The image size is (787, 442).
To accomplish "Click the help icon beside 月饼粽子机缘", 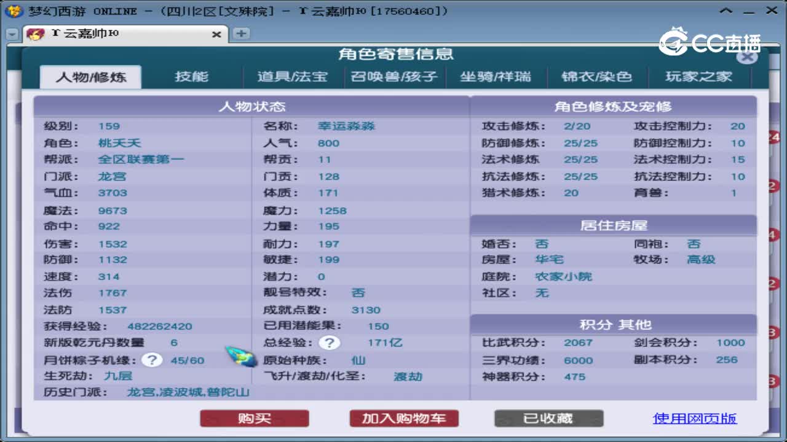I will [x=152, y=360].
